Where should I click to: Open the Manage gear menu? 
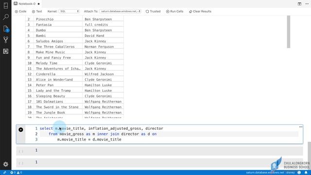[x=5, y=164]
